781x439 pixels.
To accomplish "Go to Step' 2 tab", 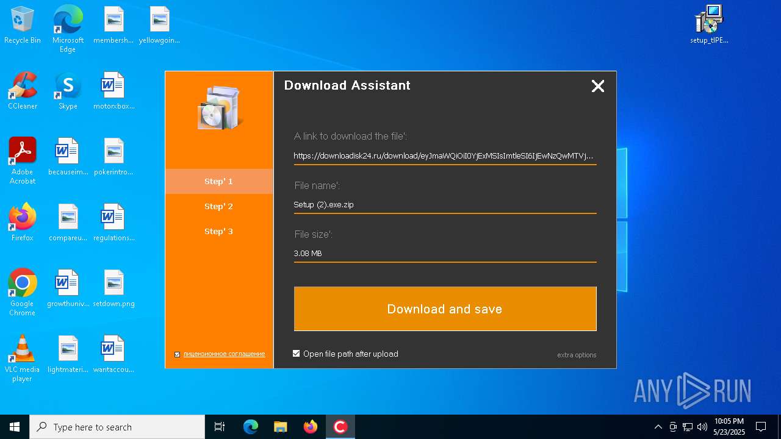I will pyautogui.click(x=219, y=206).
